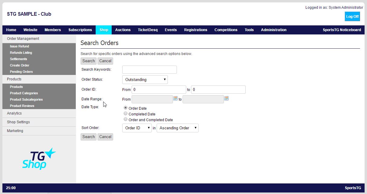The image size is (367, 194).
Task: Open Refunds Listing in the sidebar
Action: tap(21, 53)
